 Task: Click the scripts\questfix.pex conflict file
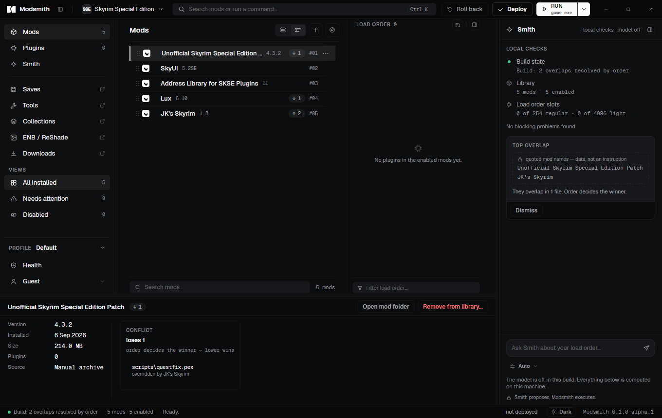[163, 367]
